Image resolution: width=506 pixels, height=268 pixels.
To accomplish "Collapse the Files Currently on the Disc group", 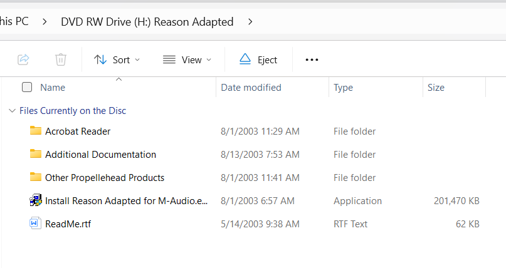I will pos(12,111).
